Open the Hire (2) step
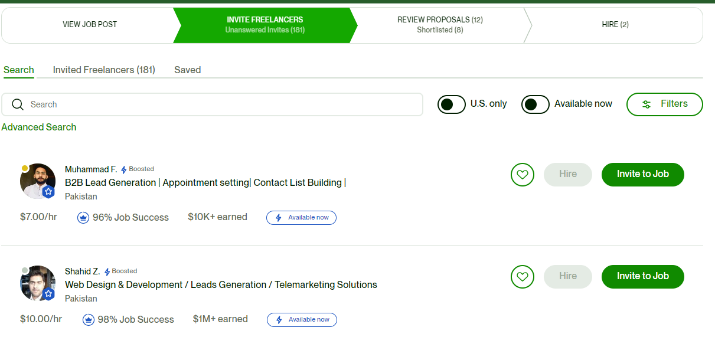This screenshot has width=715, height=347. [615, 25]
